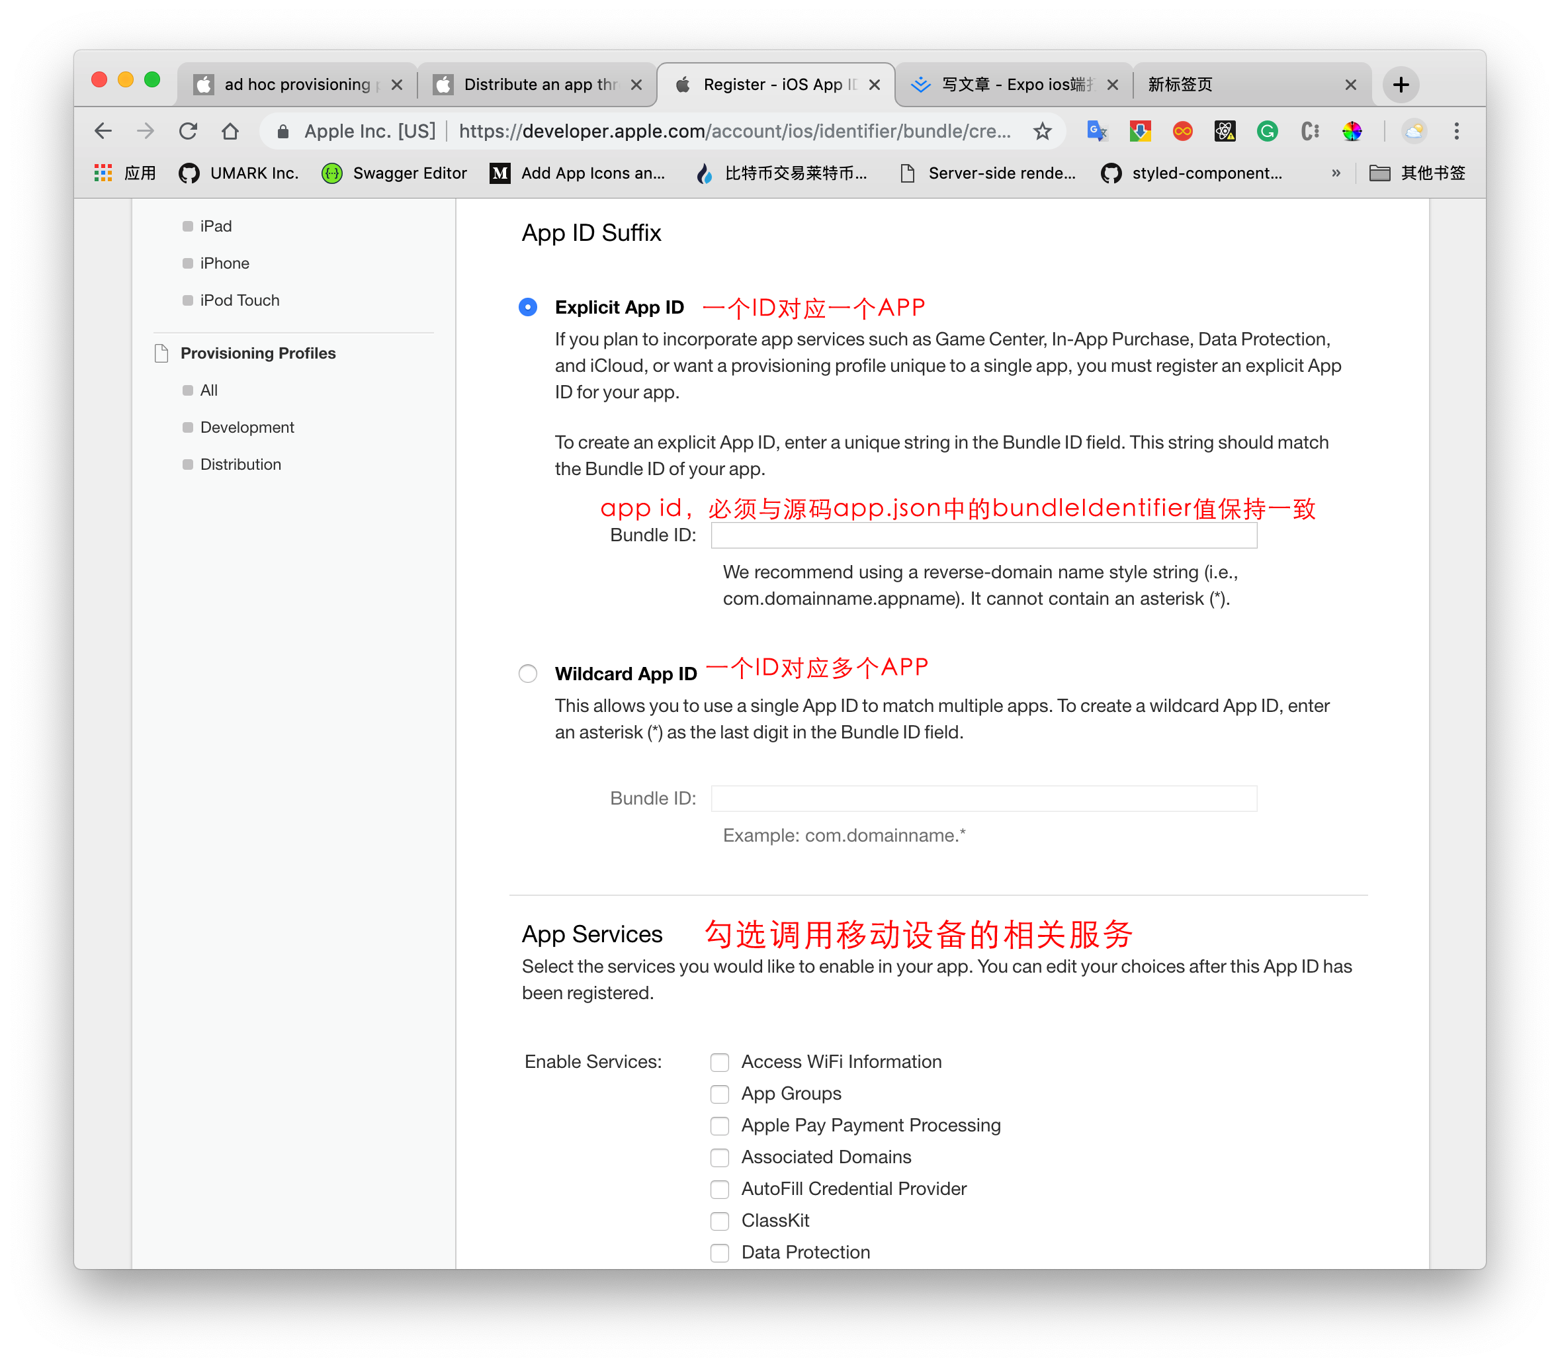Open the iPhone devices sidebar link

pos(224,263)
